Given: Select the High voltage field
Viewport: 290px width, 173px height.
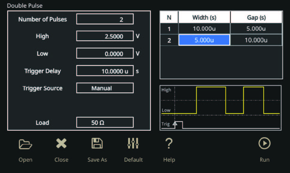Looking at the screenshot, I should (x=105, y=36).
